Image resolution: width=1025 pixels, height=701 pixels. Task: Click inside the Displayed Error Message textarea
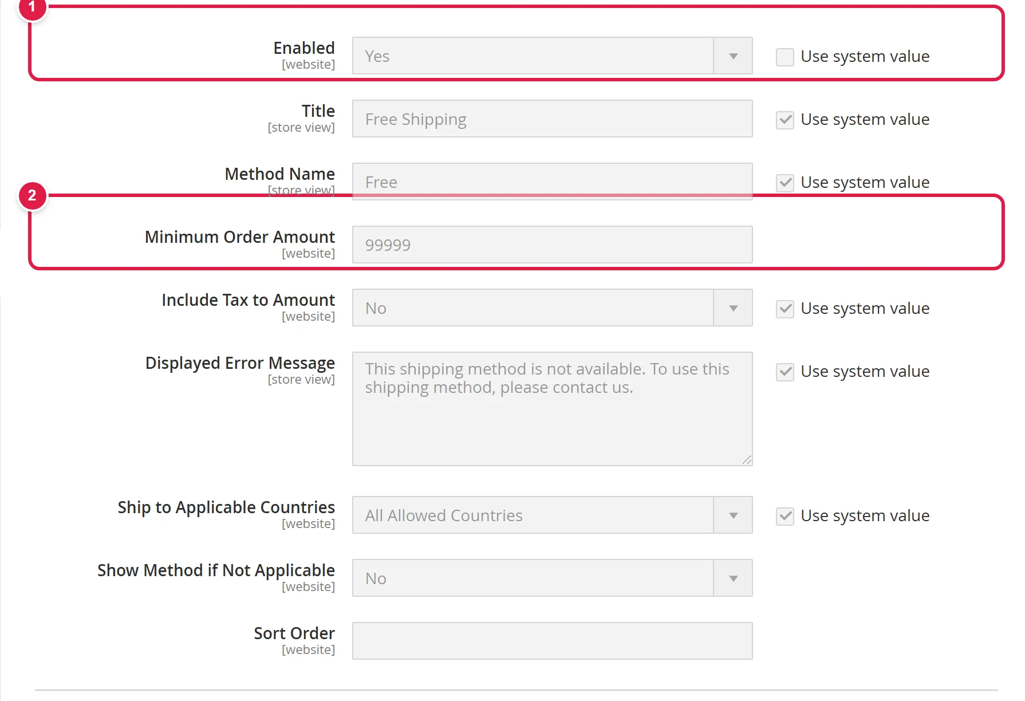point(552,409)
